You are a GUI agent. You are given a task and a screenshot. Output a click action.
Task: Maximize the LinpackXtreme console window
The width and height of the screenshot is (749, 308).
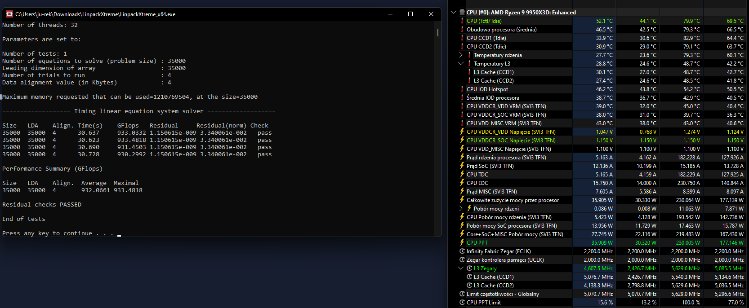click(x=410, y=14)
